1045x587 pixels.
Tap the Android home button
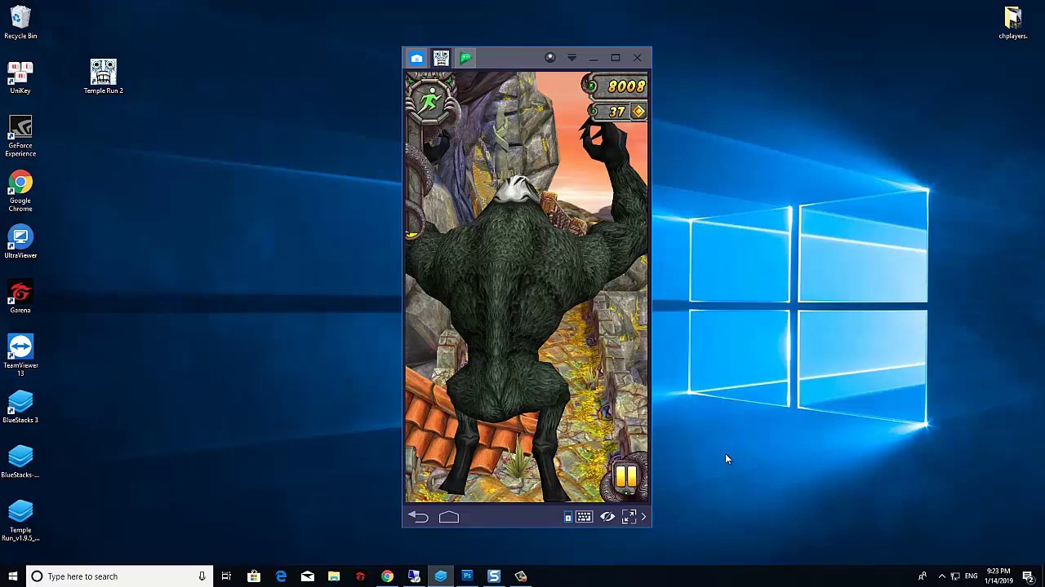point(449,517)
